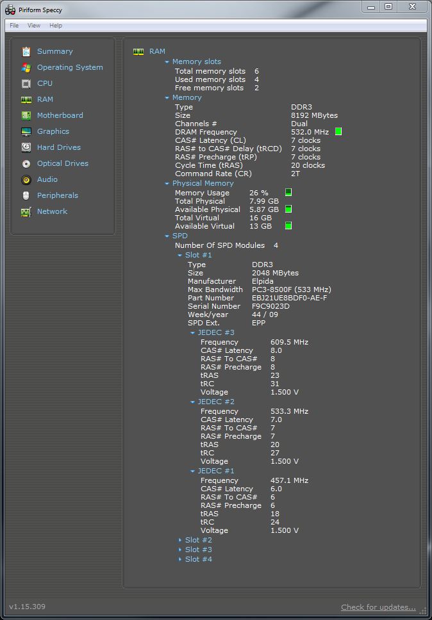
Task: Select the CPU chip icon
Action: coord(26,83)
